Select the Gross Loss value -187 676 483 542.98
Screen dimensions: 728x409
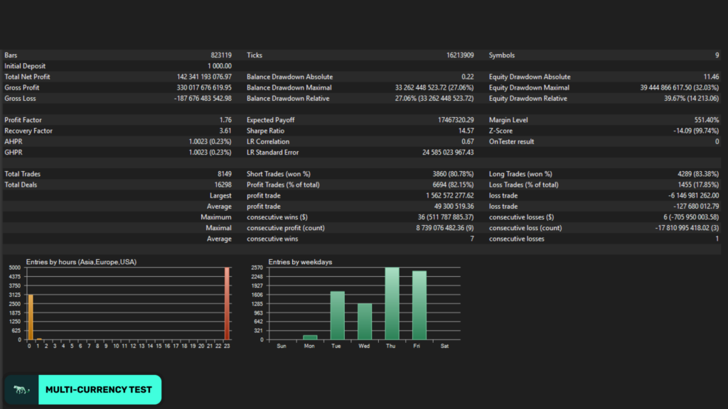[203, 98]
